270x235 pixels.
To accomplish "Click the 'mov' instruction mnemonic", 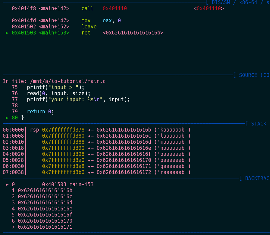I will click(86, 21).
